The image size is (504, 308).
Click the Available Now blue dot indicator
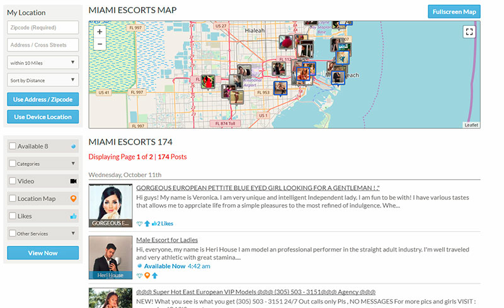tap(139, 266)
